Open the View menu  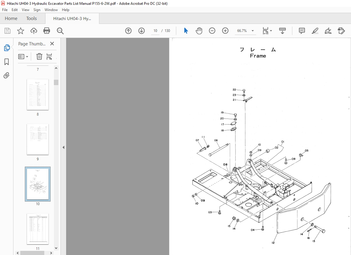point(25,10)
